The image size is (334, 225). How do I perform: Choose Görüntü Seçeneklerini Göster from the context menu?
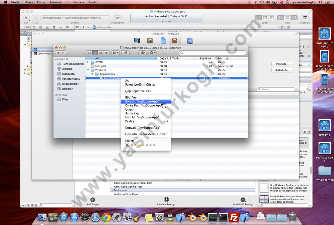(146, 134)
